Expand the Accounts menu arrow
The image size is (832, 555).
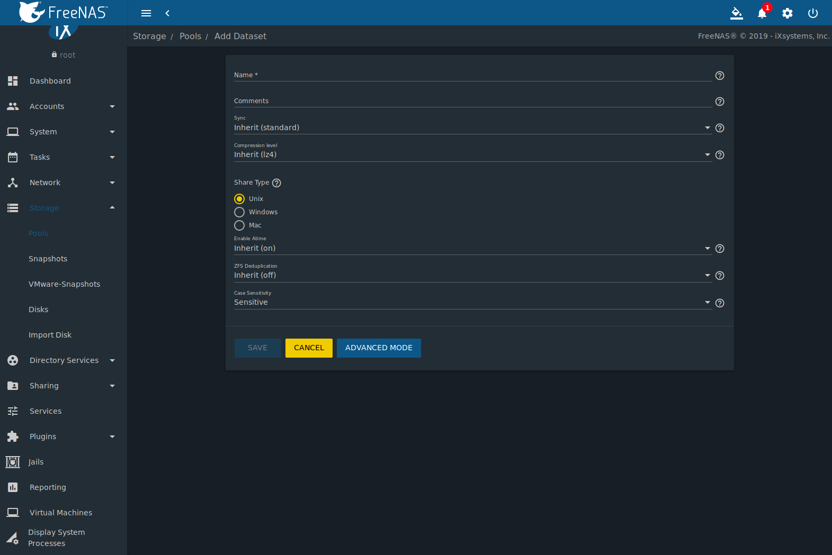[112, 106]
